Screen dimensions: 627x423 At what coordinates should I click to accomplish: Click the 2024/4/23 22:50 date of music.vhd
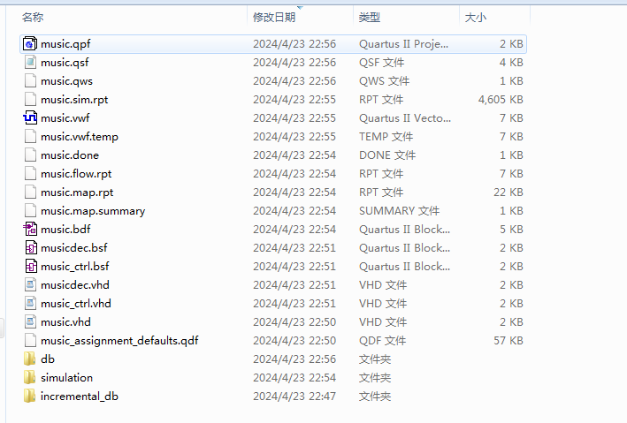pos(294,322)
